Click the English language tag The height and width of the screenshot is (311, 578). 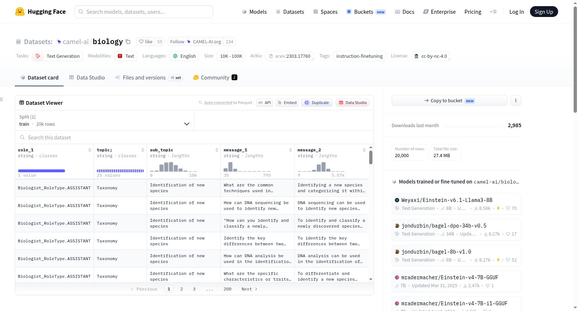(184, 56)
